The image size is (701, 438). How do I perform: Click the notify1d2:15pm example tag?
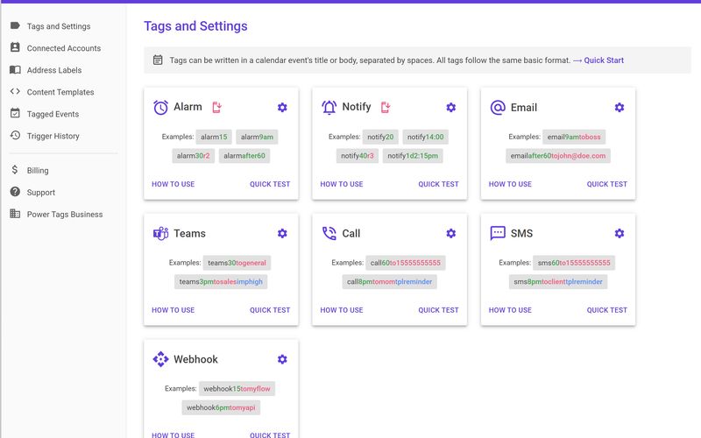(413, 156)
